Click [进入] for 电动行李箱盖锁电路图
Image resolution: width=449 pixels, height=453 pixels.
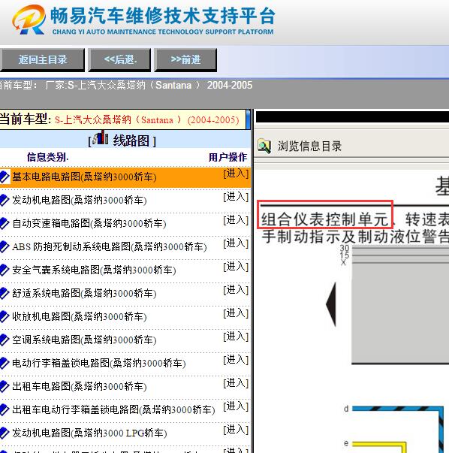pyautogui.click(x=236, y=360)
